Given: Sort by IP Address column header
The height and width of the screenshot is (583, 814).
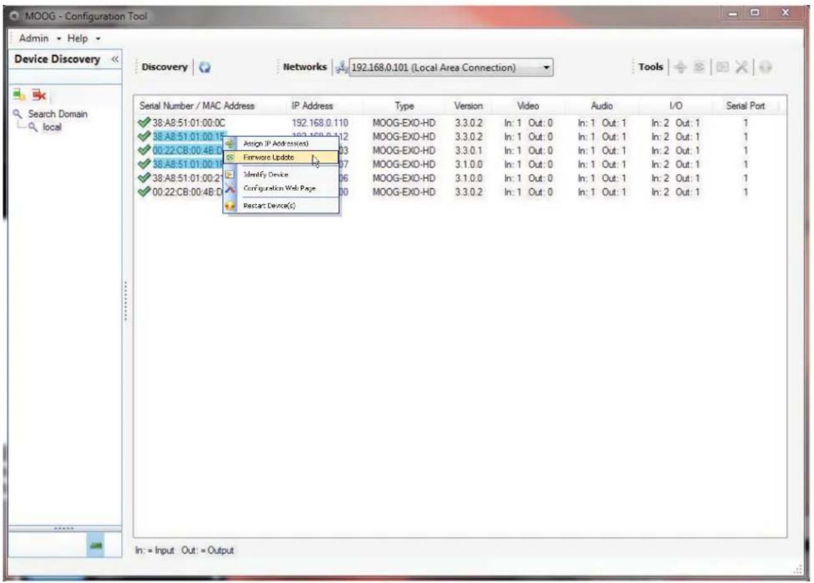Looking at the screenshot, I should (312, 105).
